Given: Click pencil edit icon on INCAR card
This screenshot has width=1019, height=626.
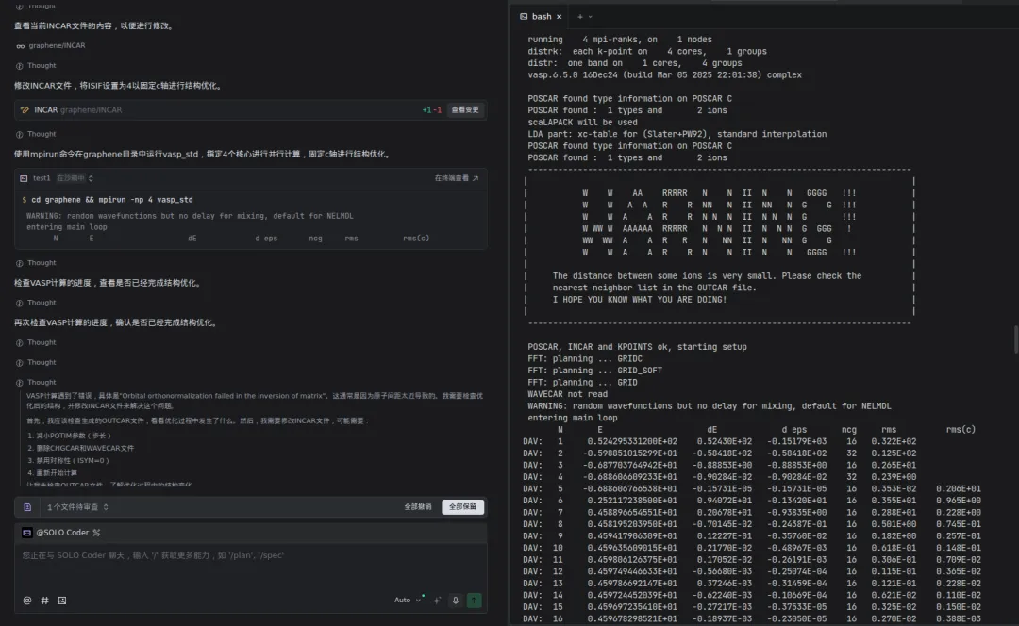Looking at the screenshot, I should (x=25, y=110).
